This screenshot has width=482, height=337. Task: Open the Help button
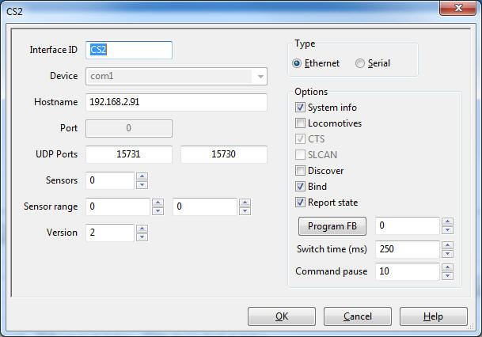434,316
